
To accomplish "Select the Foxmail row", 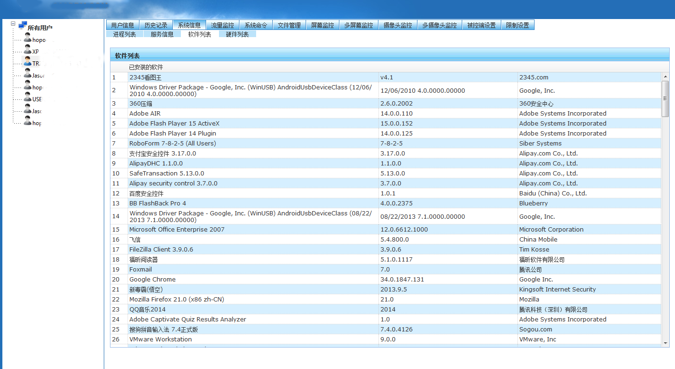I will [386, 269].
